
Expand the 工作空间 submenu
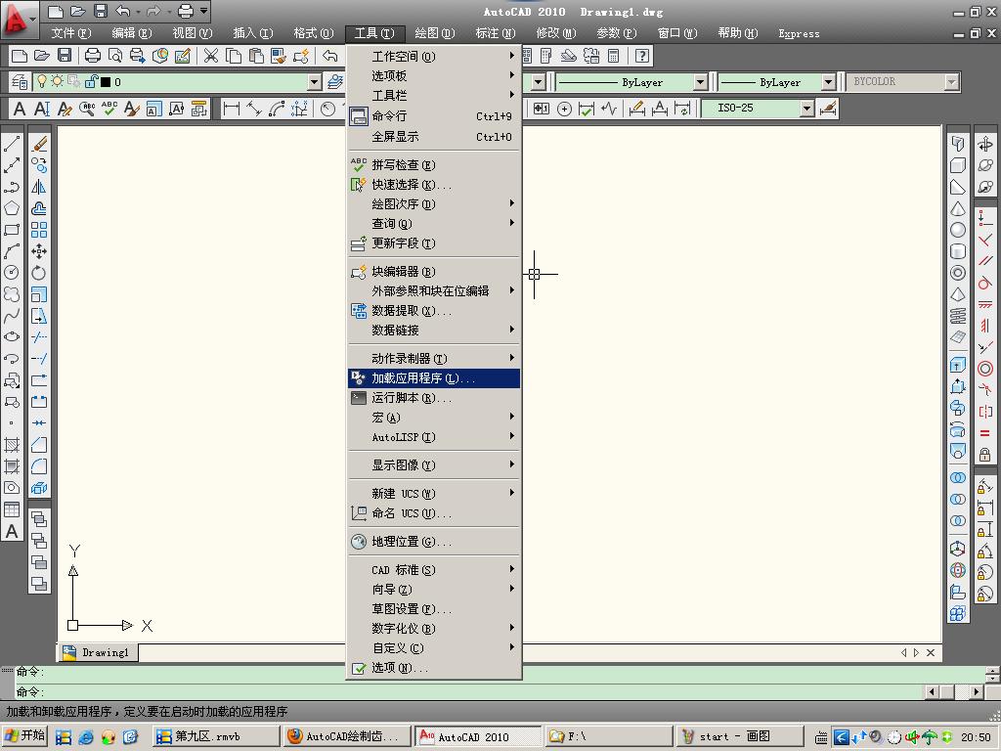[435, 56]
